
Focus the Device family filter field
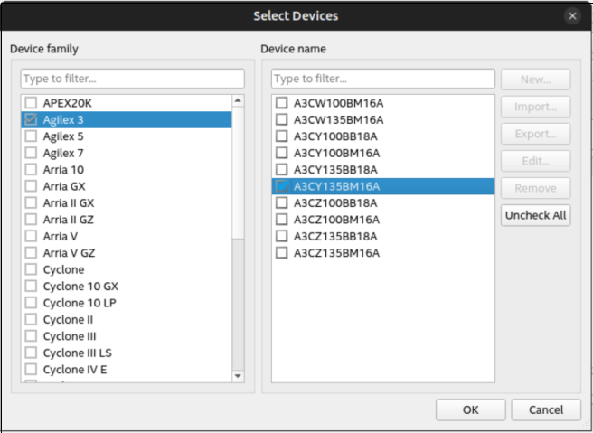[132, 79]
